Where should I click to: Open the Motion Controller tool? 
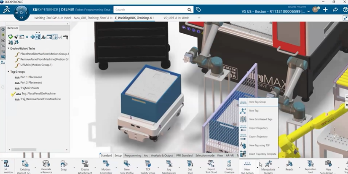point(106,164)
